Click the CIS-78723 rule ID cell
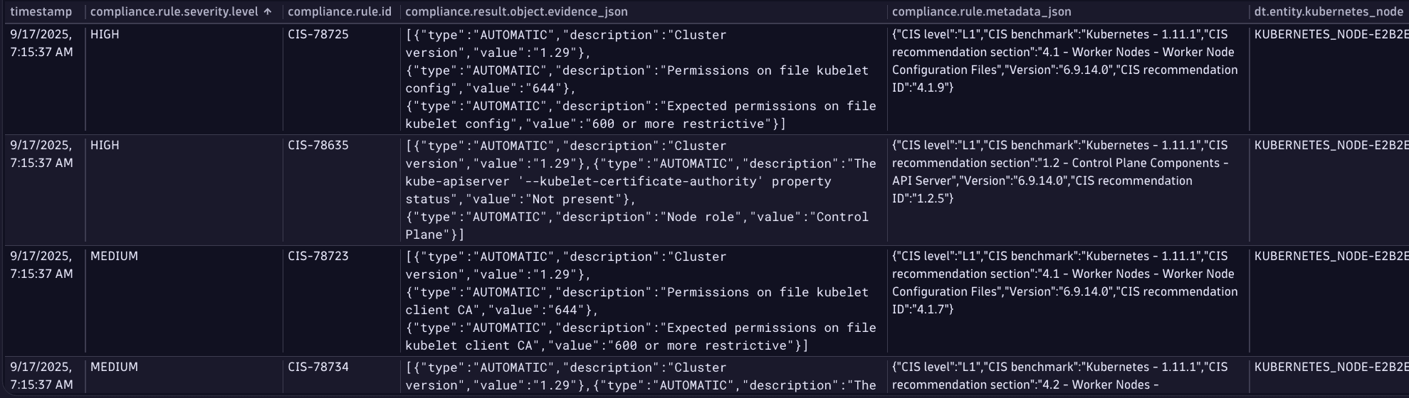 coord(318,257)
